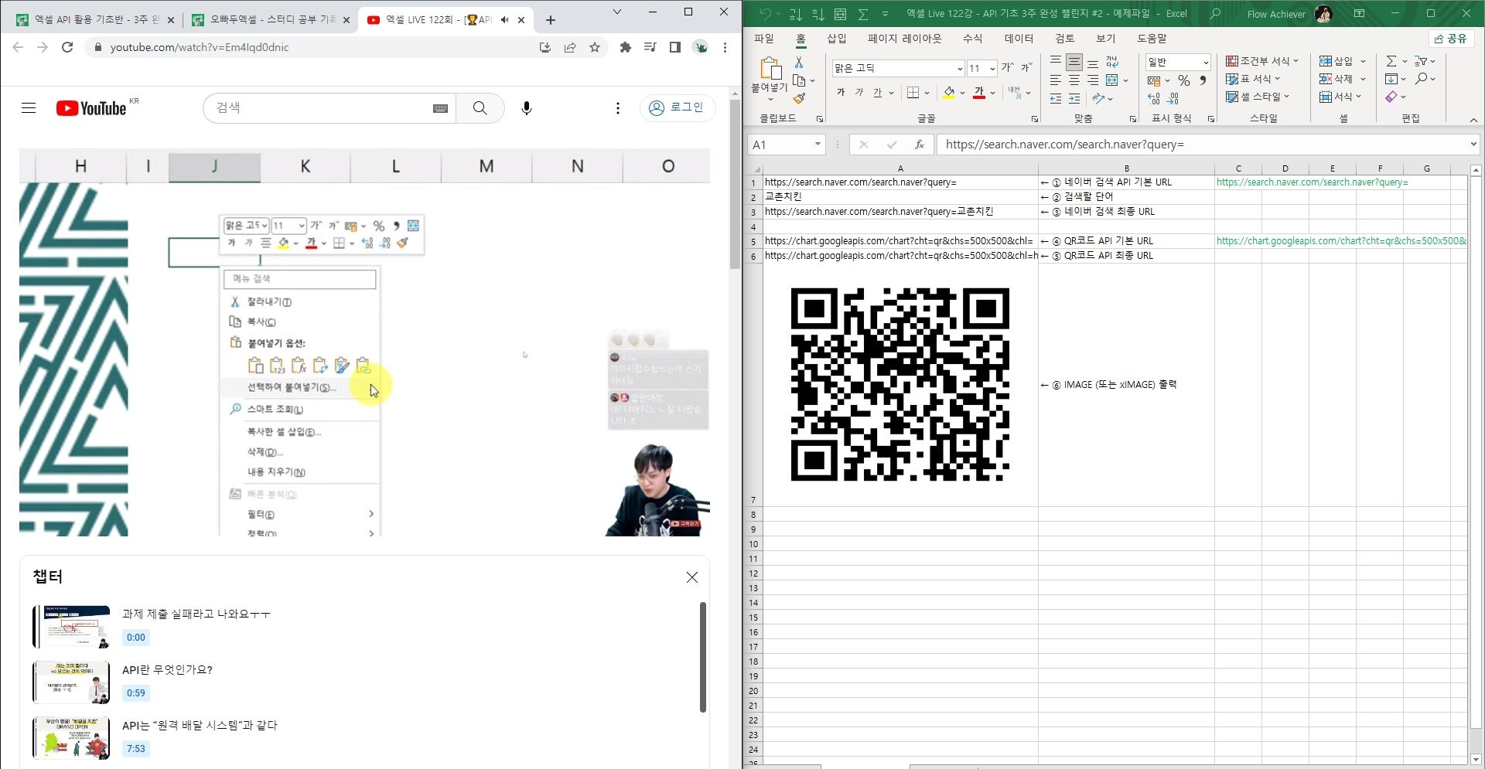This screenshot has width=1485, height=769.
Task: Jump to chapter timestamp 0:59
Action: click(136, 692)
